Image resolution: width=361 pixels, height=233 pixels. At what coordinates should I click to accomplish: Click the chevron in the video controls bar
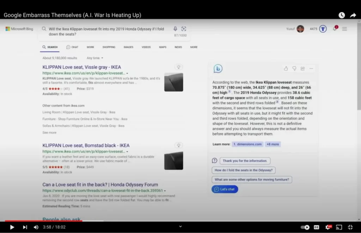(x=180, y=227)
